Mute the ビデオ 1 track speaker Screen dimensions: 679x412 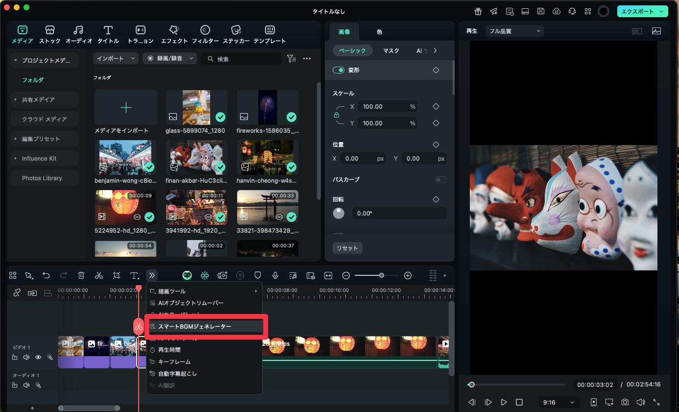point(26,357)
